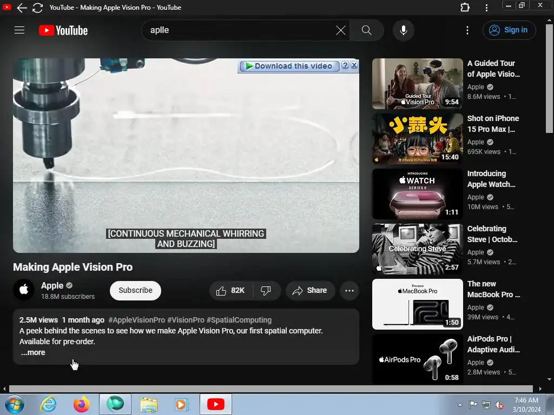Share the video using Share button

(310, 290)
